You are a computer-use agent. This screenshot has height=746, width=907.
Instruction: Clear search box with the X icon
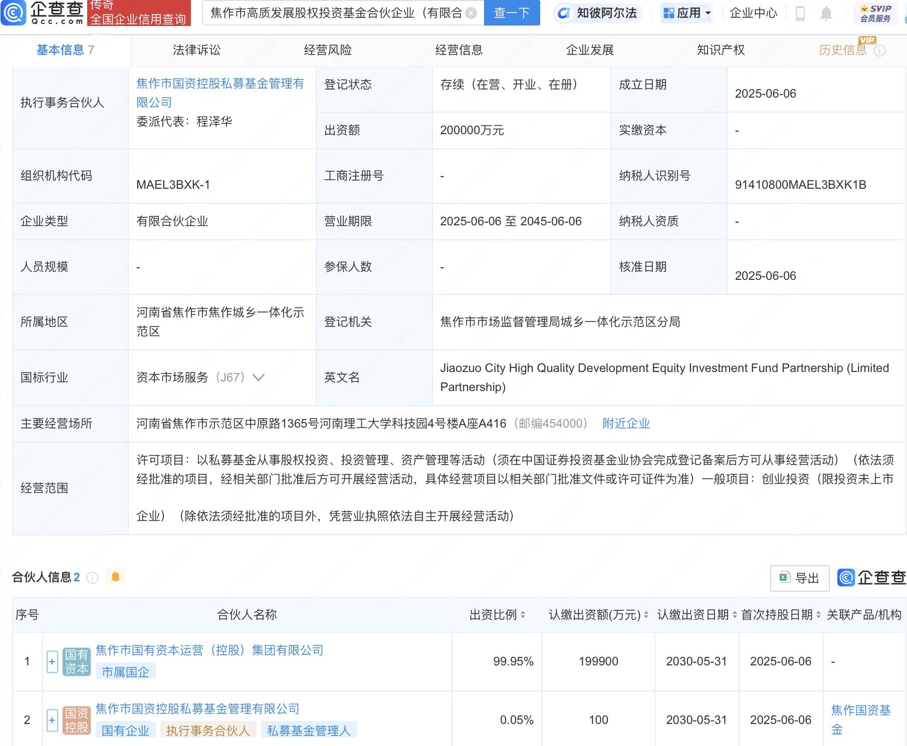pyautogui.click(x=471, y=13)
